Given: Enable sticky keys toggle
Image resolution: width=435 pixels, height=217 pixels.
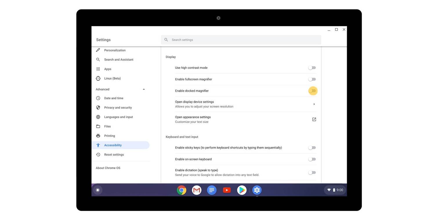Looking at the screenshot, I should tap(312, 148).
